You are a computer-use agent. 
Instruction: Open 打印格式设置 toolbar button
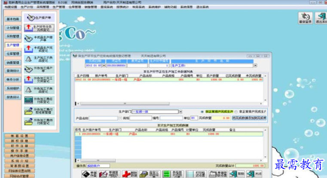[x=196, y=174]
